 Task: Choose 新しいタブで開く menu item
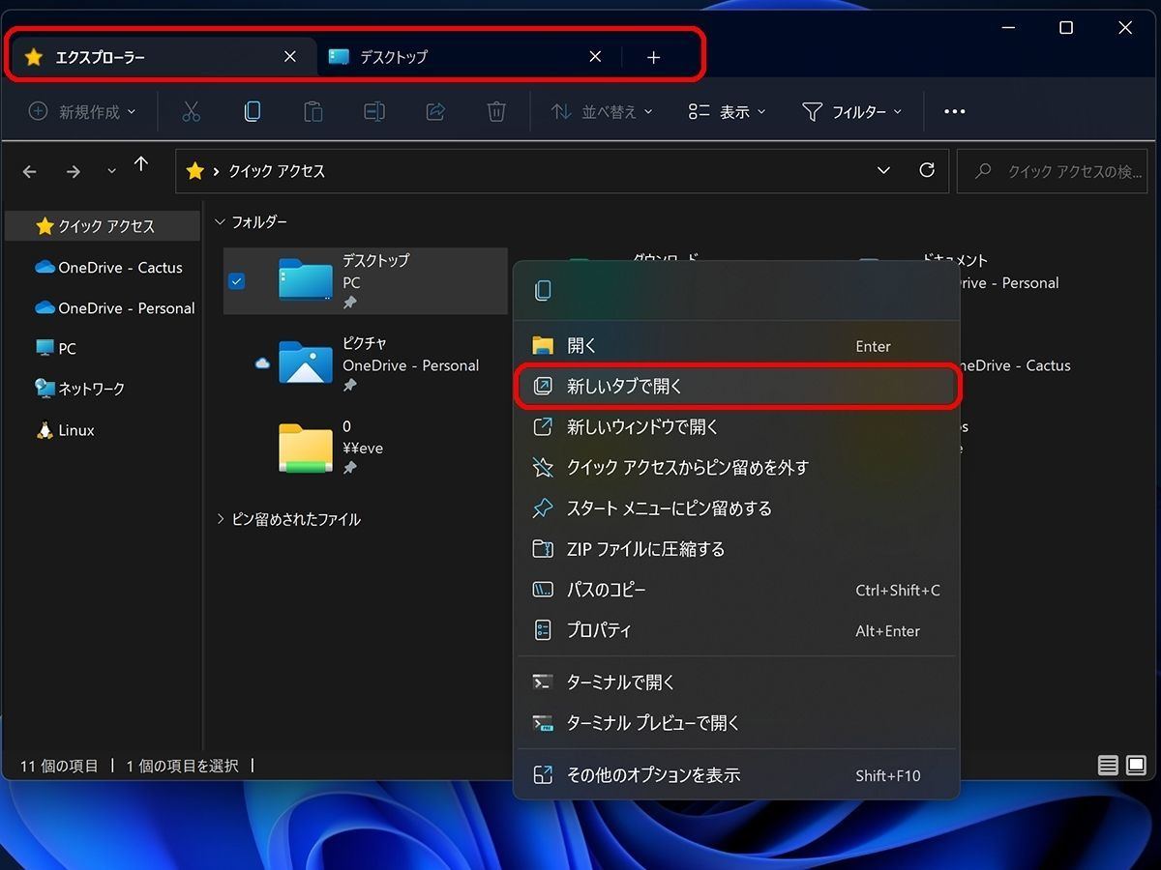point(736,387)
